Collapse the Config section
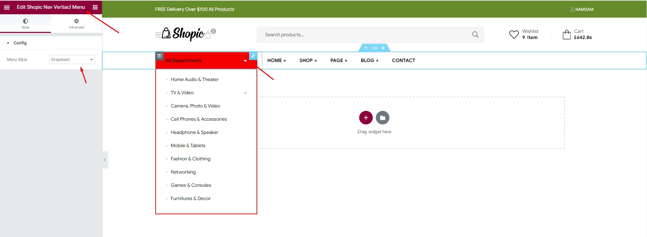The width and height of the screenshot is (647, 237). pyautogui.click(x=8, y=43)
